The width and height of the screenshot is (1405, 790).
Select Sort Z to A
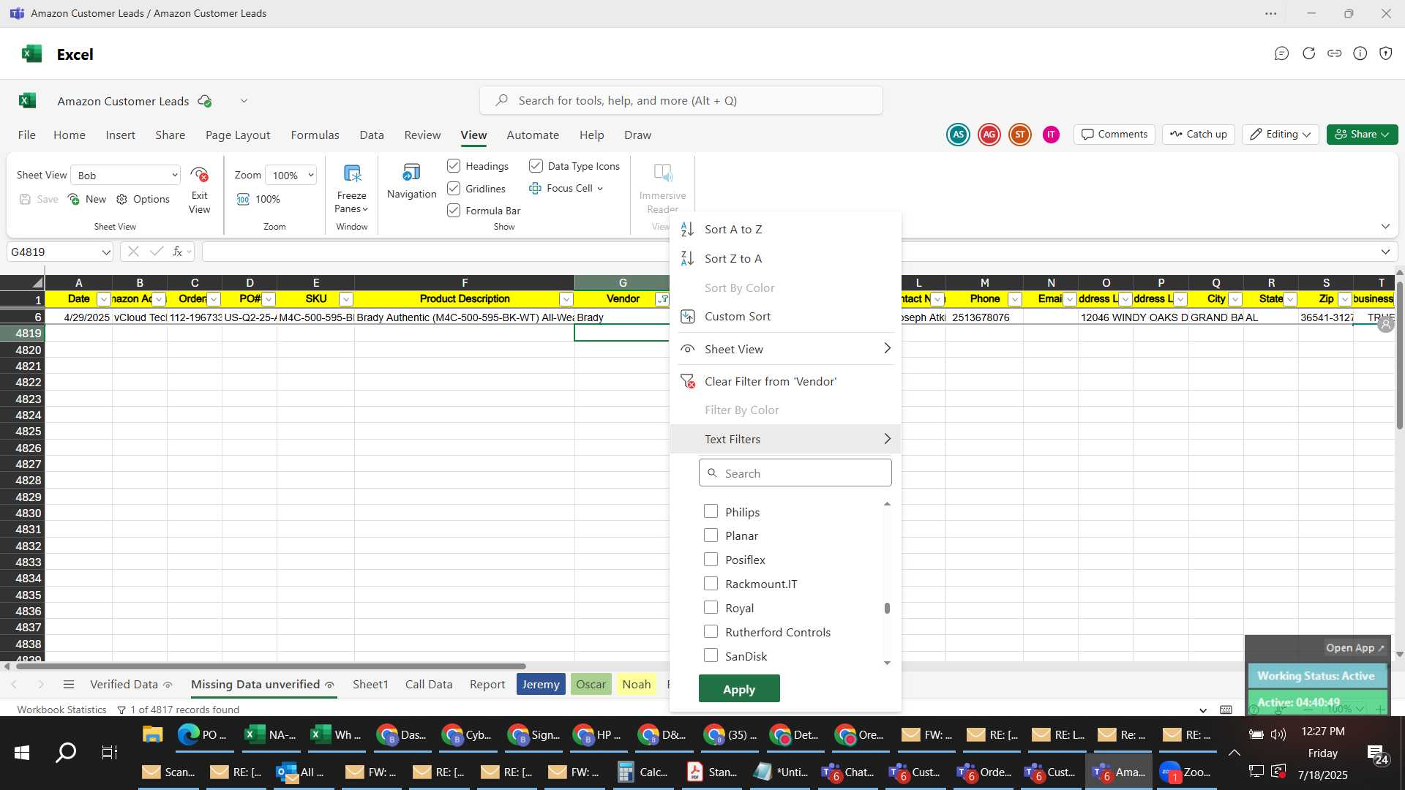pos(785,258)
